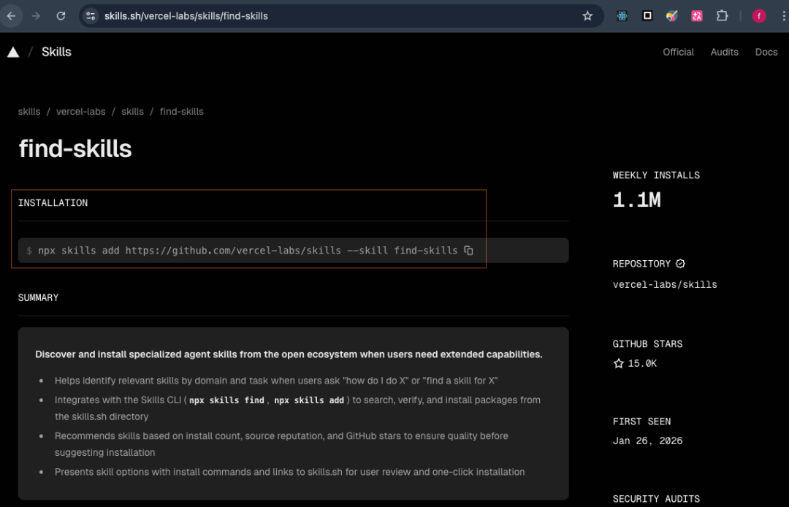Viewport: 789px width, 507px height.
Task: Open the colorful extension left of translate
Action: [x=672, y=16]
